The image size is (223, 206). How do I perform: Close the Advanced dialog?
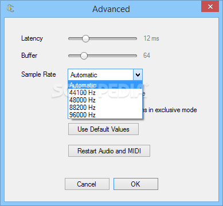pos(210,7)
